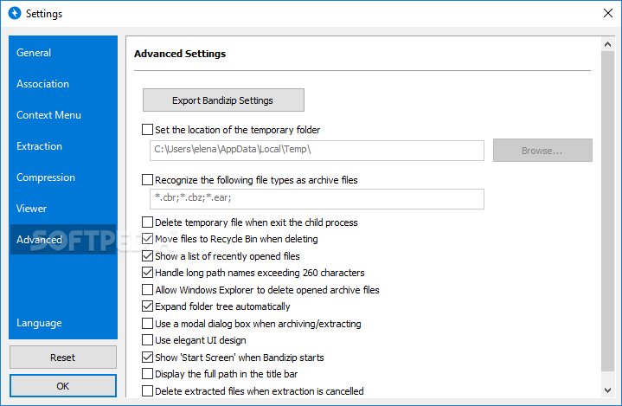Click the scrollbar up arrow

pyautogui.click(x=607, y=44)
